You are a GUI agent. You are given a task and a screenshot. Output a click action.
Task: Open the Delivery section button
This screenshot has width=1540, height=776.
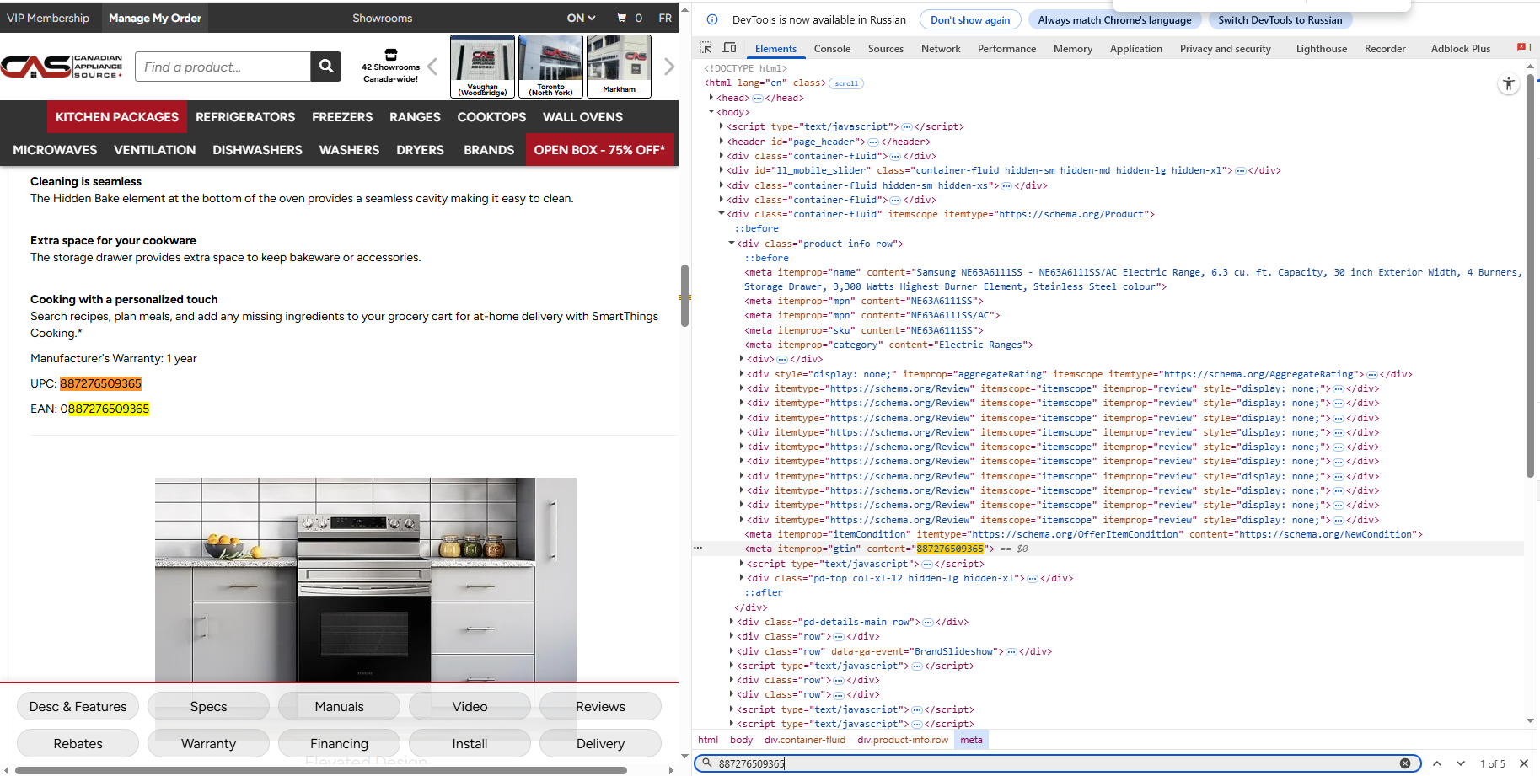(x=600, y=744)
